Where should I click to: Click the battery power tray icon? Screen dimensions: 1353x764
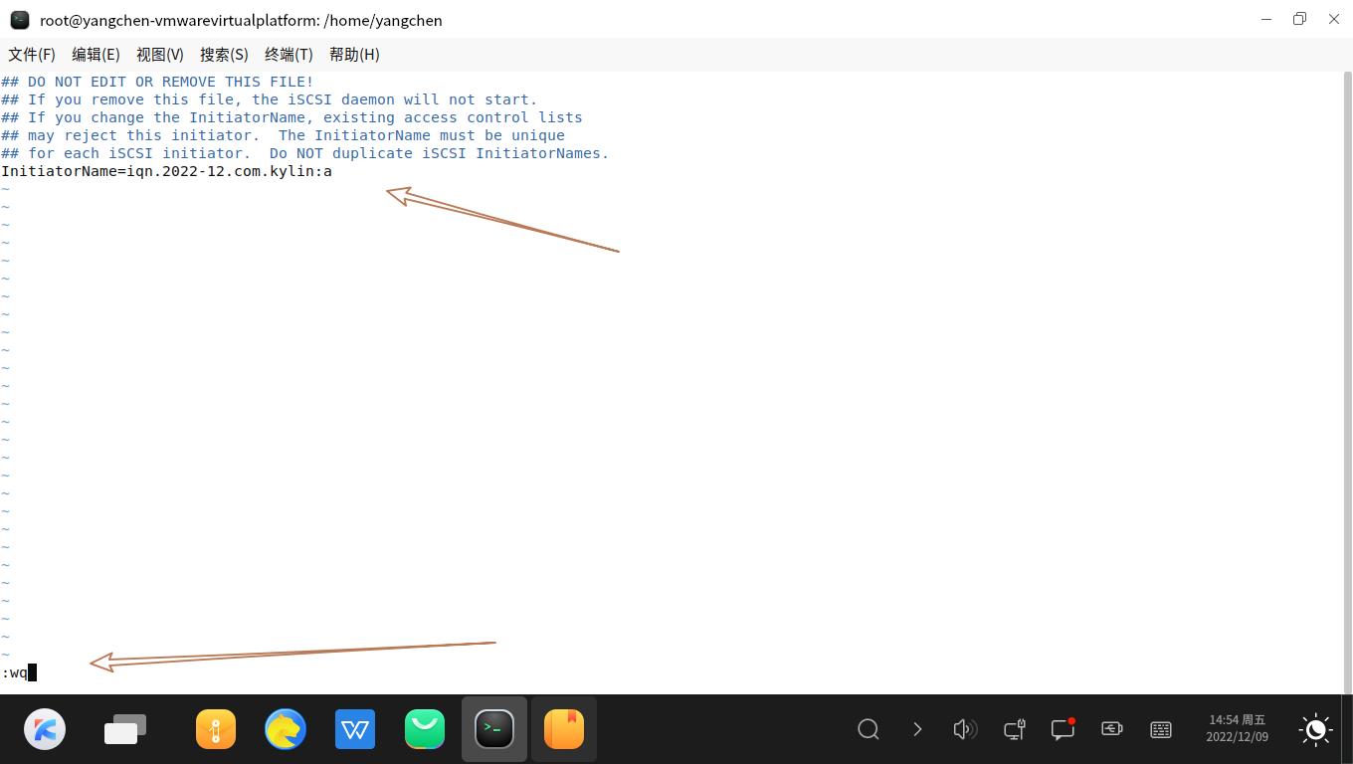(x=1112, y=729)
